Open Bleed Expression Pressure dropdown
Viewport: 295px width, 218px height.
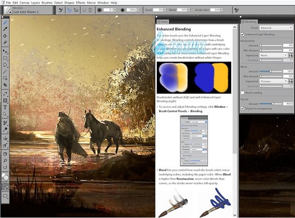(x=273, y=81)
